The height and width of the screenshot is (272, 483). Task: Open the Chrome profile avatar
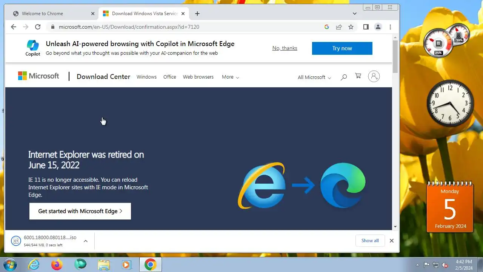(378, 27)
